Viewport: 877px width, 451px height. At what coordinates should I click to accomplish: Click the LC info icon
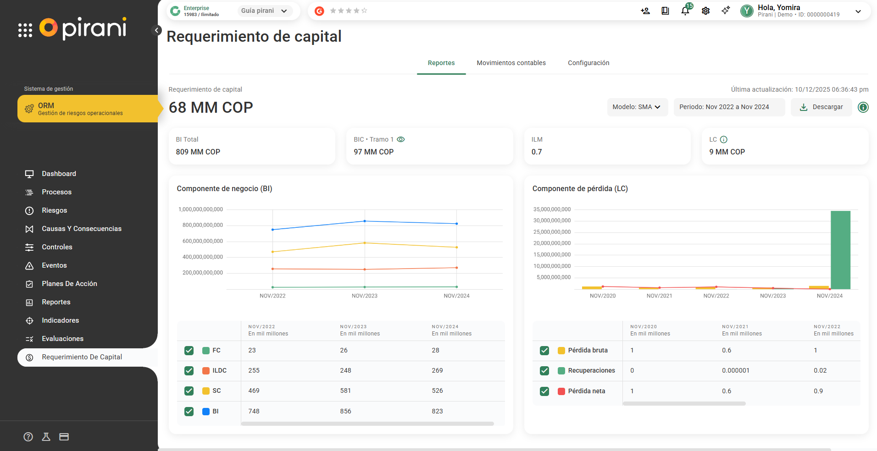pos(724,140)
